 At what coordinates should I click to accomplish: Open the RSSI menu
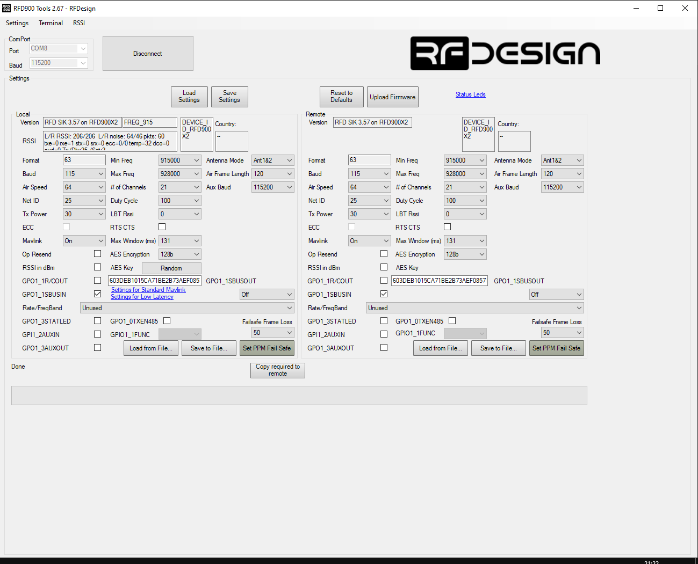pyautogui.click(x=79, y=23)
